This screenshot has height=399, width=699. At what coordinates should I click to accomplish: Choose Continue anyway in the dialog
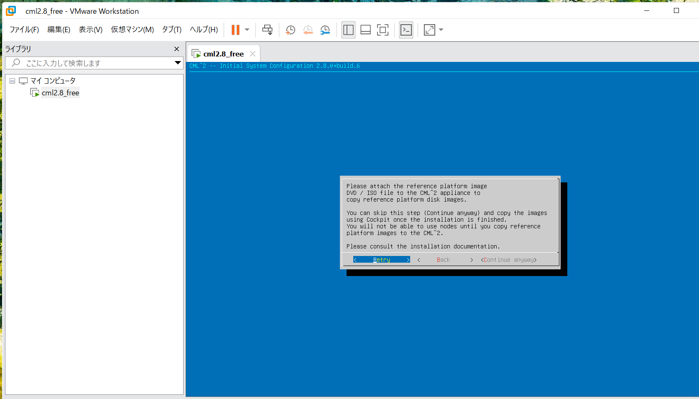pos(509,260)
